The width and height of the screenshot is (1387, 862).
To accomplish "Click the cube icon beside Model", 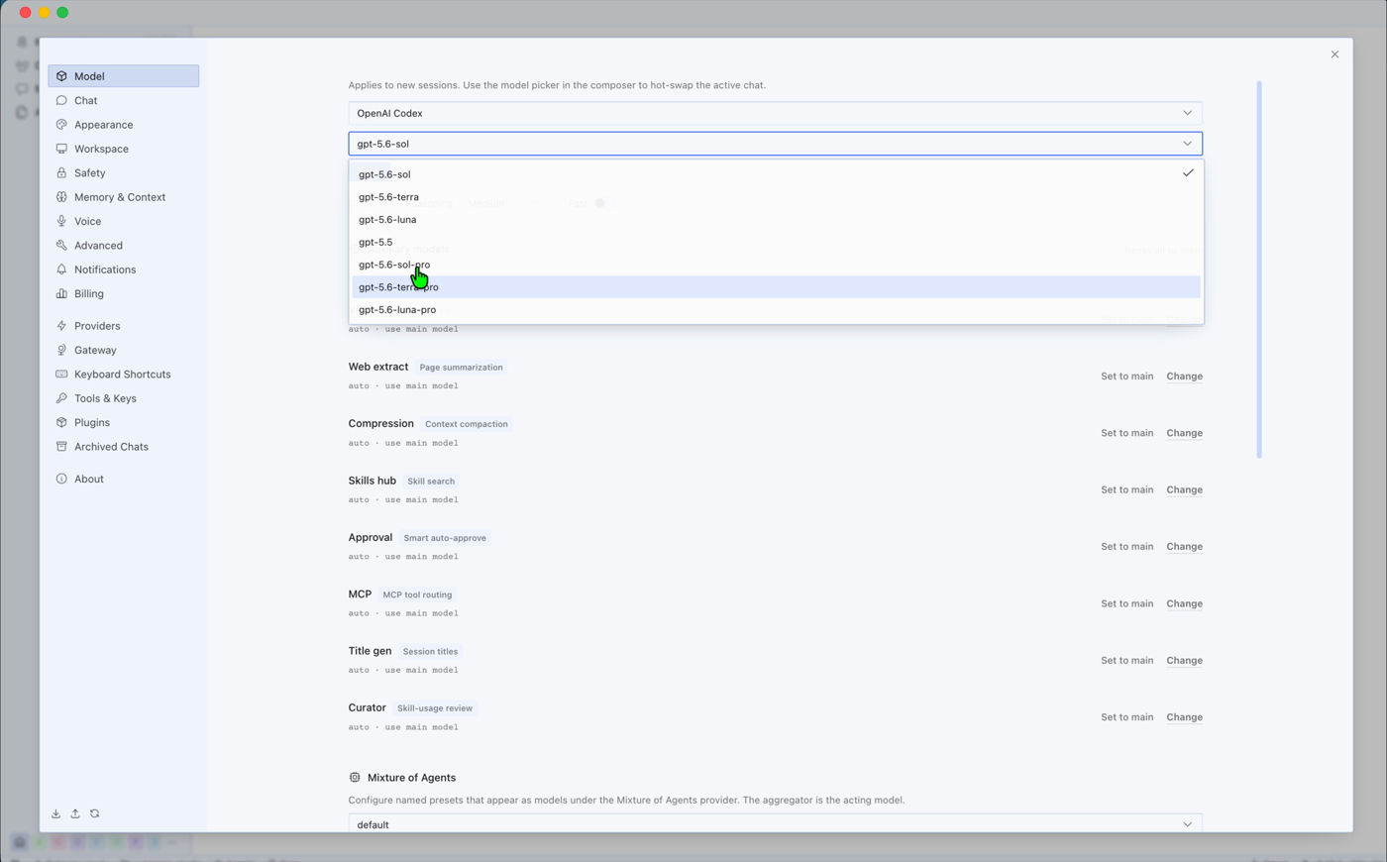I will 61,76.
